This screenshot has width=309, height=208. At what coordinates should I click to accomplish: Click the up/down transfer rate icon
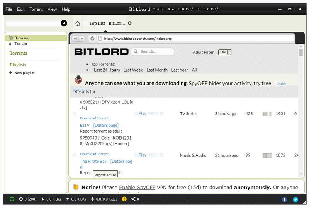92,199
